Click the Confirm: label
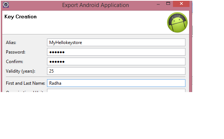Viewport: 224px width, 139px height. pyautogui.click(x=14, y=62)
